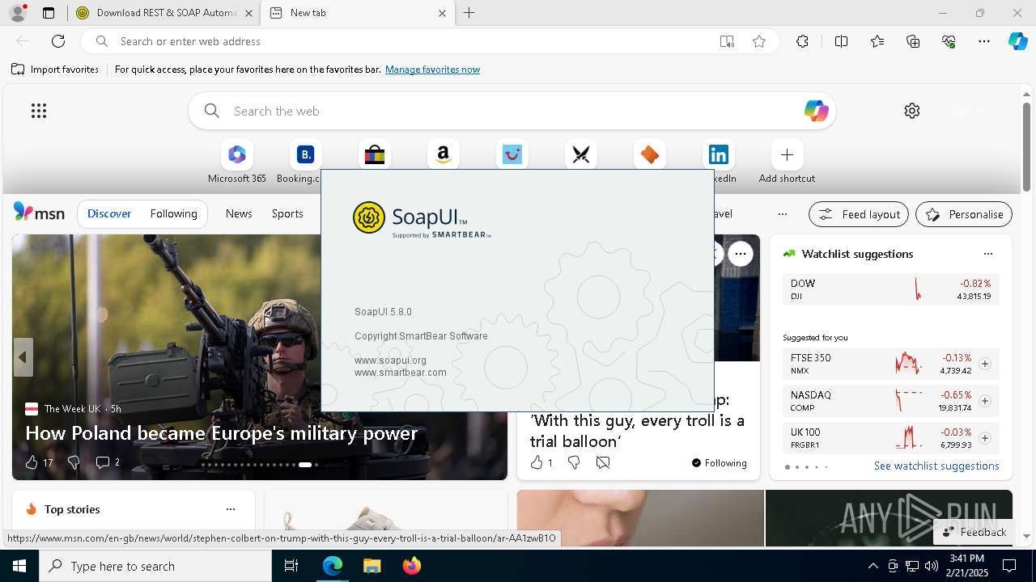Open a new browser tab with plus
The height and width of the screenshot is (582, 1036).
(469, 13)
